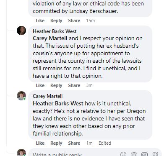Add a sticker to reply

155,154
